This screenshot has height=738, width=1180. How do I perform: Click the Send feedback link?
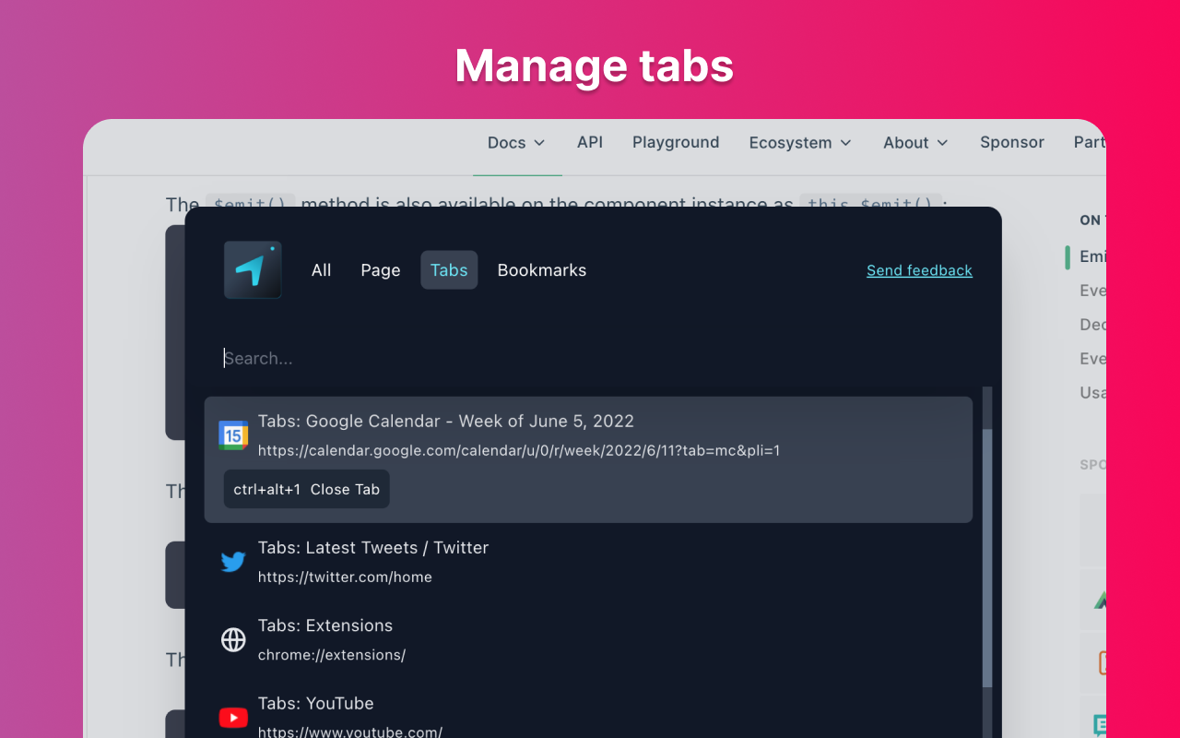919,269
